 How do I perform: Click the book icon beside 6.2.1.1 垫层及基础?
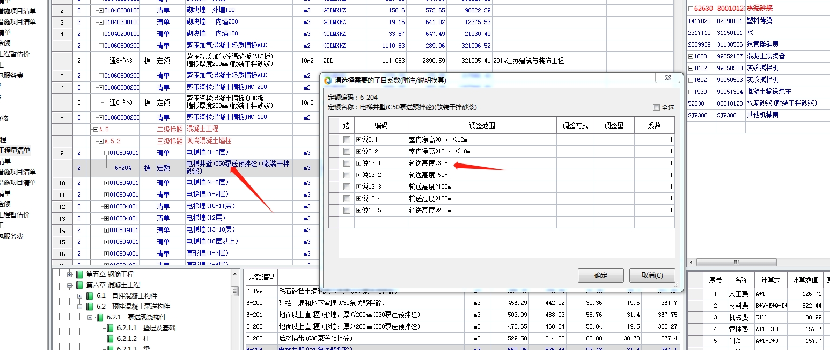(110, 327)
